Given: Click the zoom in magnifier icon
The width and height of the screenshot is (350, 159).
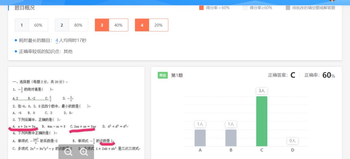Looking at the screenshot, I should (84, 152).
